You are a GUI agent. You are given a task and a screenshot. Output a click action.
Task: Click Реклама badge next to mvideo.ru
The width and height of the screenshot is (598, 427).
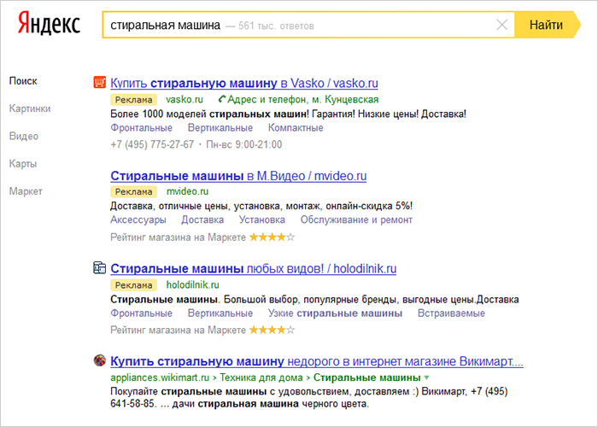(x=133, y=192)
